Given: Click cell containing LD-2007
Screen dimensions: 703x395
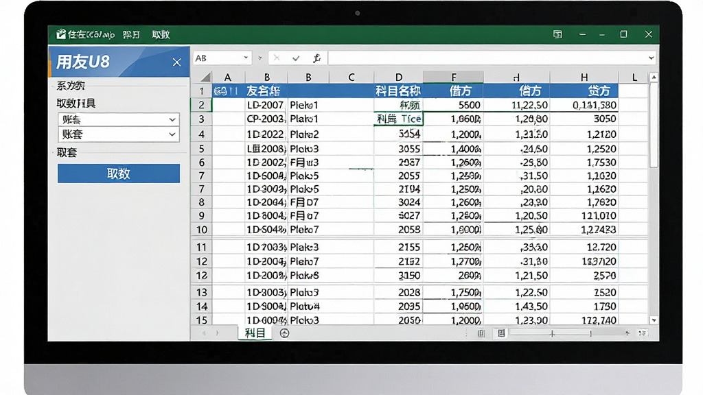Looking at the screenshot, I should [266, 105].
